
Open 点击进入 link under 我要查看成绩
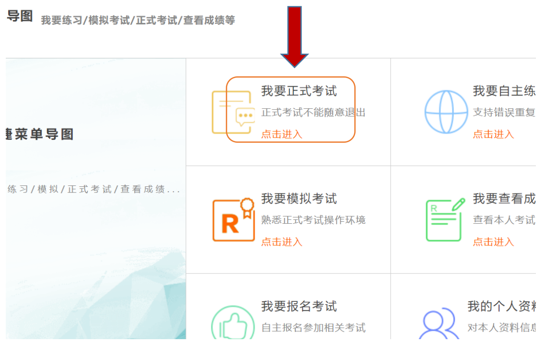[493, 242]
